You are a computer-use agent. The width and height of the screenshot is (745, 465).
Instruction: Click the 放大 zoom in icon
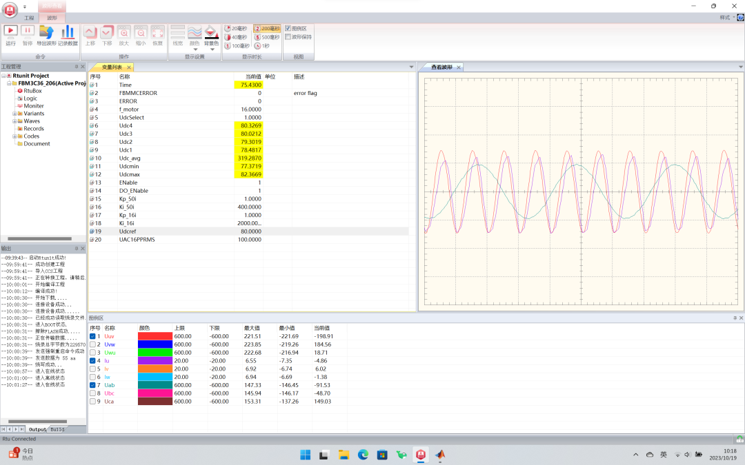[x=123, y=32]
